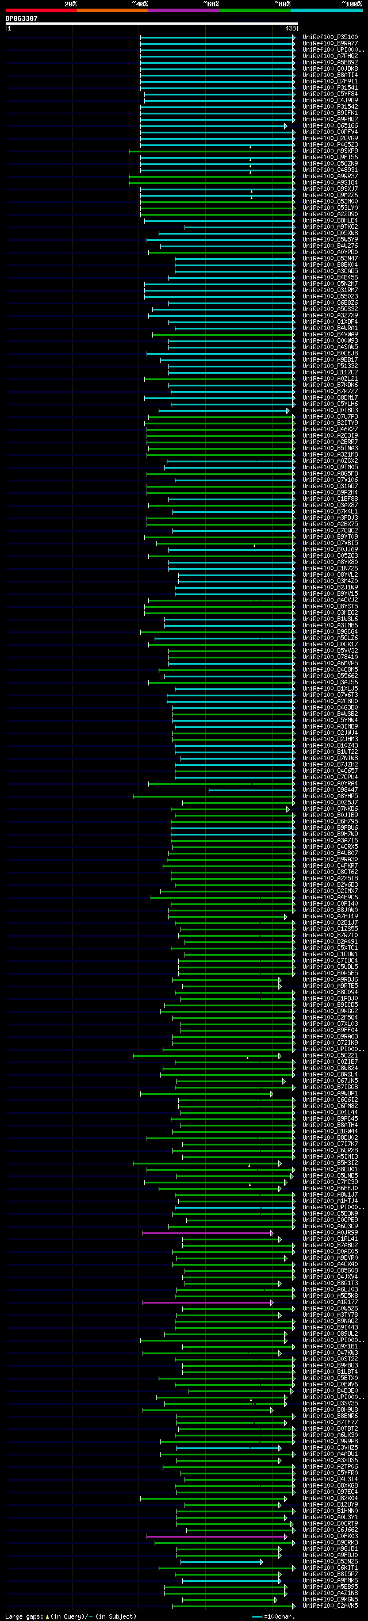
Task: Click hit label UniRef100_C6KIT1
Action: (330, 1568)
